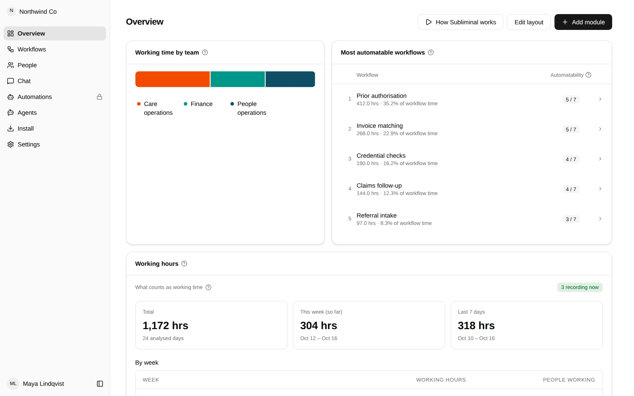Click the Automations robot icon
The image size is (634, 396).
[11, 97]
